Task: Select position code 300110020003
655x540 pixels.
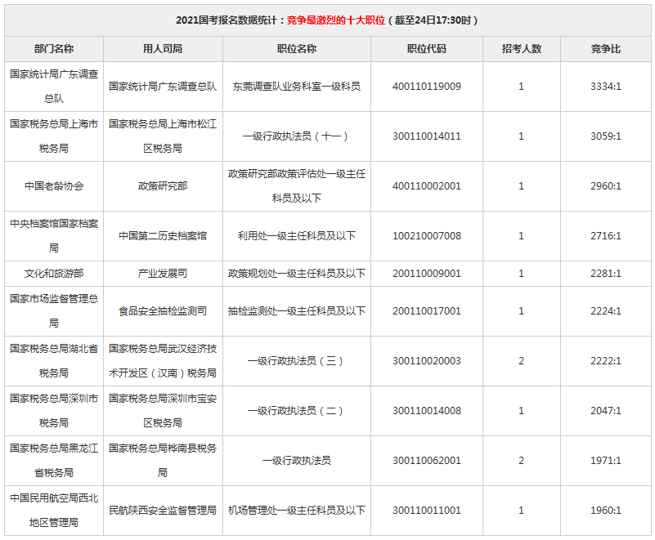Action: pyautogui.click(x=426, y=360)
